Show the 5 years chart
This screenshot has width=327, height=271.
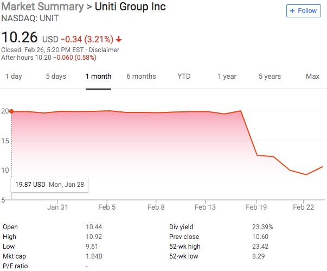[270, 77]
